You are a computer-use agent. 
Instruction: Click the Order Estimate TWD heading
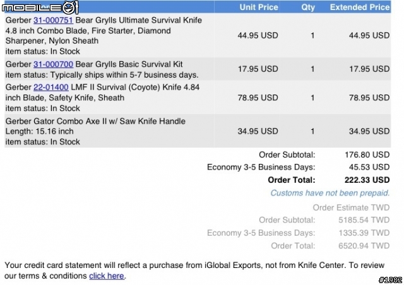pos(351,207)
